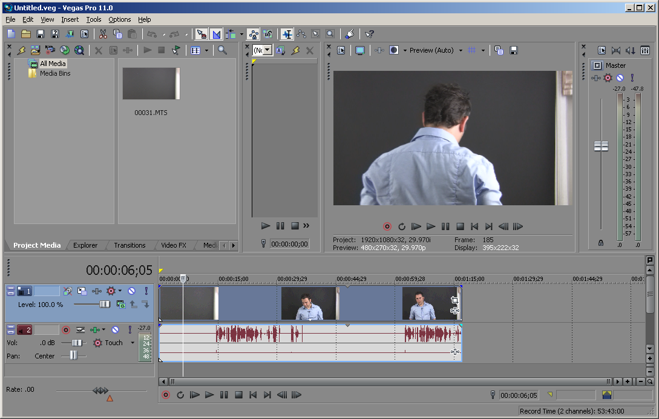This screenshot has width=659, height=419.
Task: Select the 00031.MTS media thumbnail
Action: point(151,84)
